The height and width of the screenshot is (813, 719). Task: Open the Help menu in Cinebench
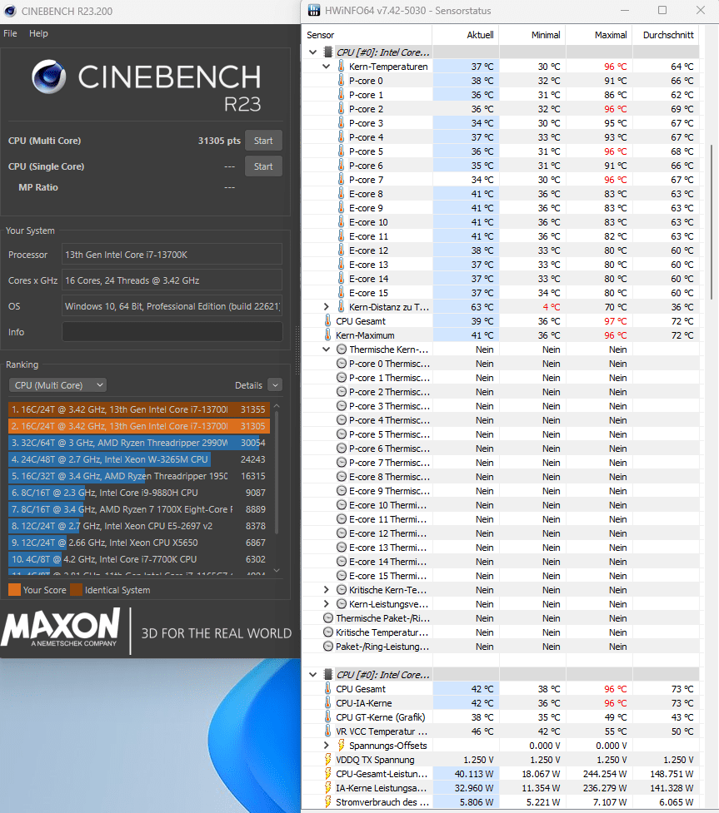pyautogui.click(x=38, y=33)
